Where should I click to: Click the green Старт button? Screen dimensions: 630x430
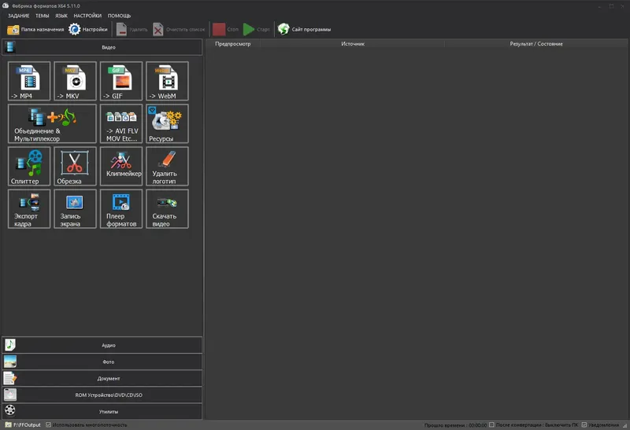point(257,29)
